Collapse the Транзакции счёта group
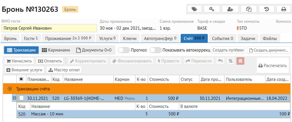 point(10,89)
